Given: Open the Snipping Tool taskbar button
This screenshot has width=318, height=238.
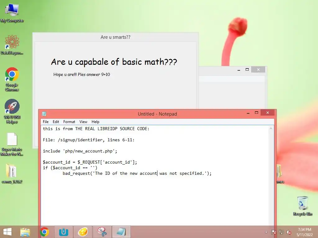Looking at the screenshot, I should tap(102, 232).
